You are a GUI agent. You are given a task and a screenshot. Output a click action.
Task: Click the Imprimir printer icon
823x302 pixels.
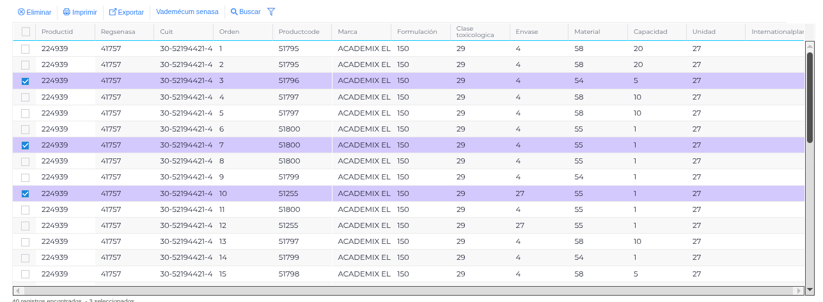tap(67, 12)
